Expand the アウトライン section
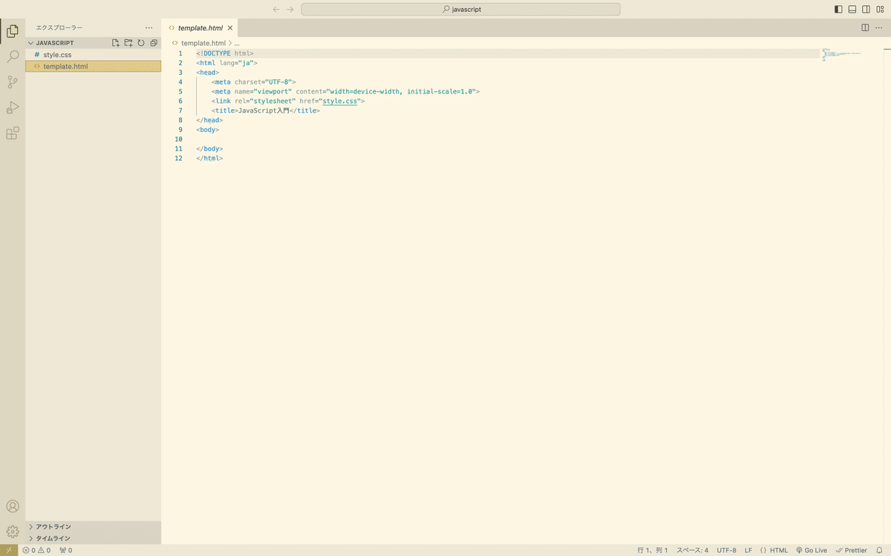This screenshot has height=556, width=891. click(x=94, y=527)
